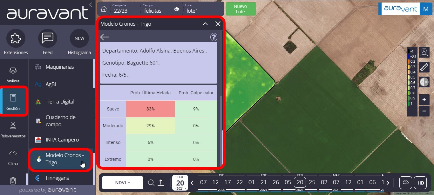Click the Maquinarias tractor icon
434x195 pixels.
coord(38,67)
